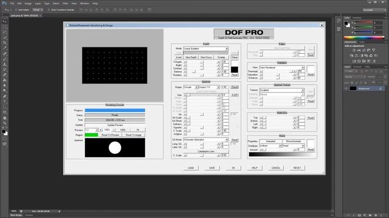389x218 pixels.
Task: Toggle the Animated noise property
Action: 270,141
